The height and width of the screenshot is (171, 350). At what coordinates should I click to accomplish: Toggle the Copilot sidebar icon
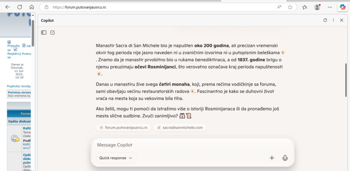pyautogui.click(x=343, y=7)
